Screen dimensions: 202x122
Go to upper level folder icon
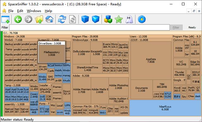pos(39,19)
